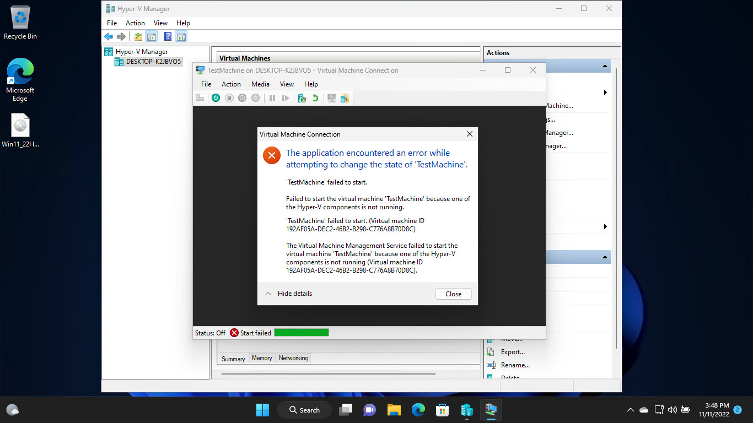
Task: Toggle Enhanced Session mode
Action: [331, 97]
